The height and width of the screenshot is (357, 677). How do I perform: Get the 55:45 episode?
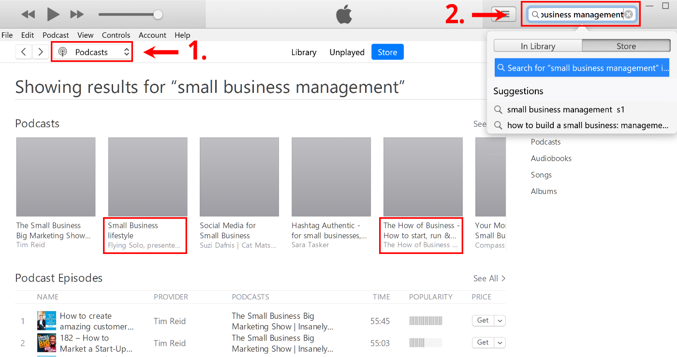point(483,320)
